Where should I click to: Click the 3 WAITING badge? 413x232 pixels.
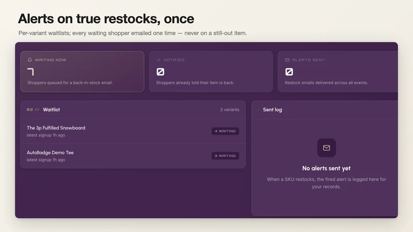(x=225, y=156)
